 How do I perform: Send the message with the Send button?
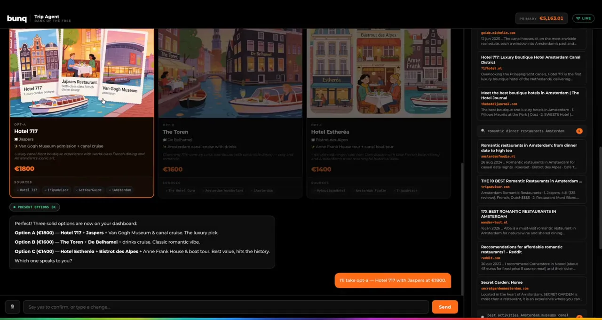(x=444, y=307)
